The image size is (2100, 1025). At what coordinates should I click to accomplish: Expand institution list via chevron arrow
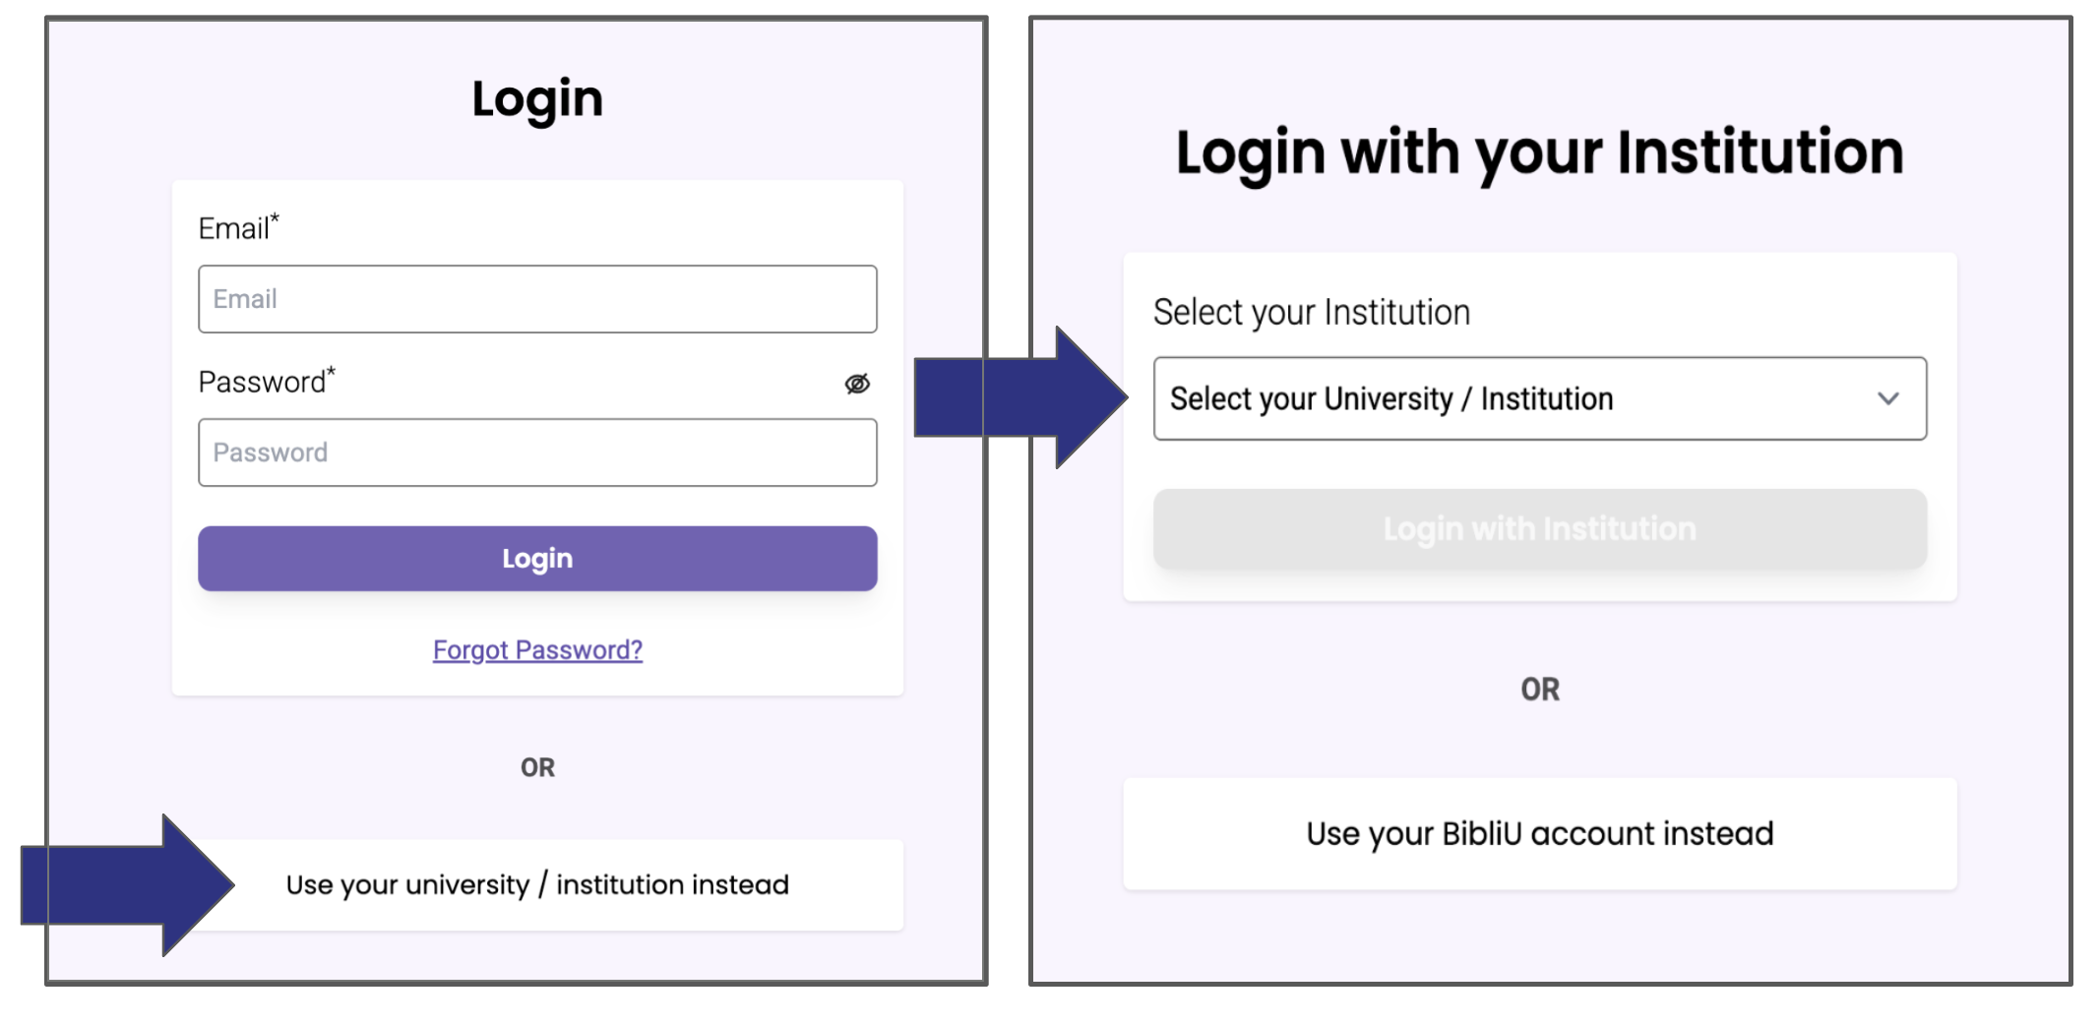1887,398
